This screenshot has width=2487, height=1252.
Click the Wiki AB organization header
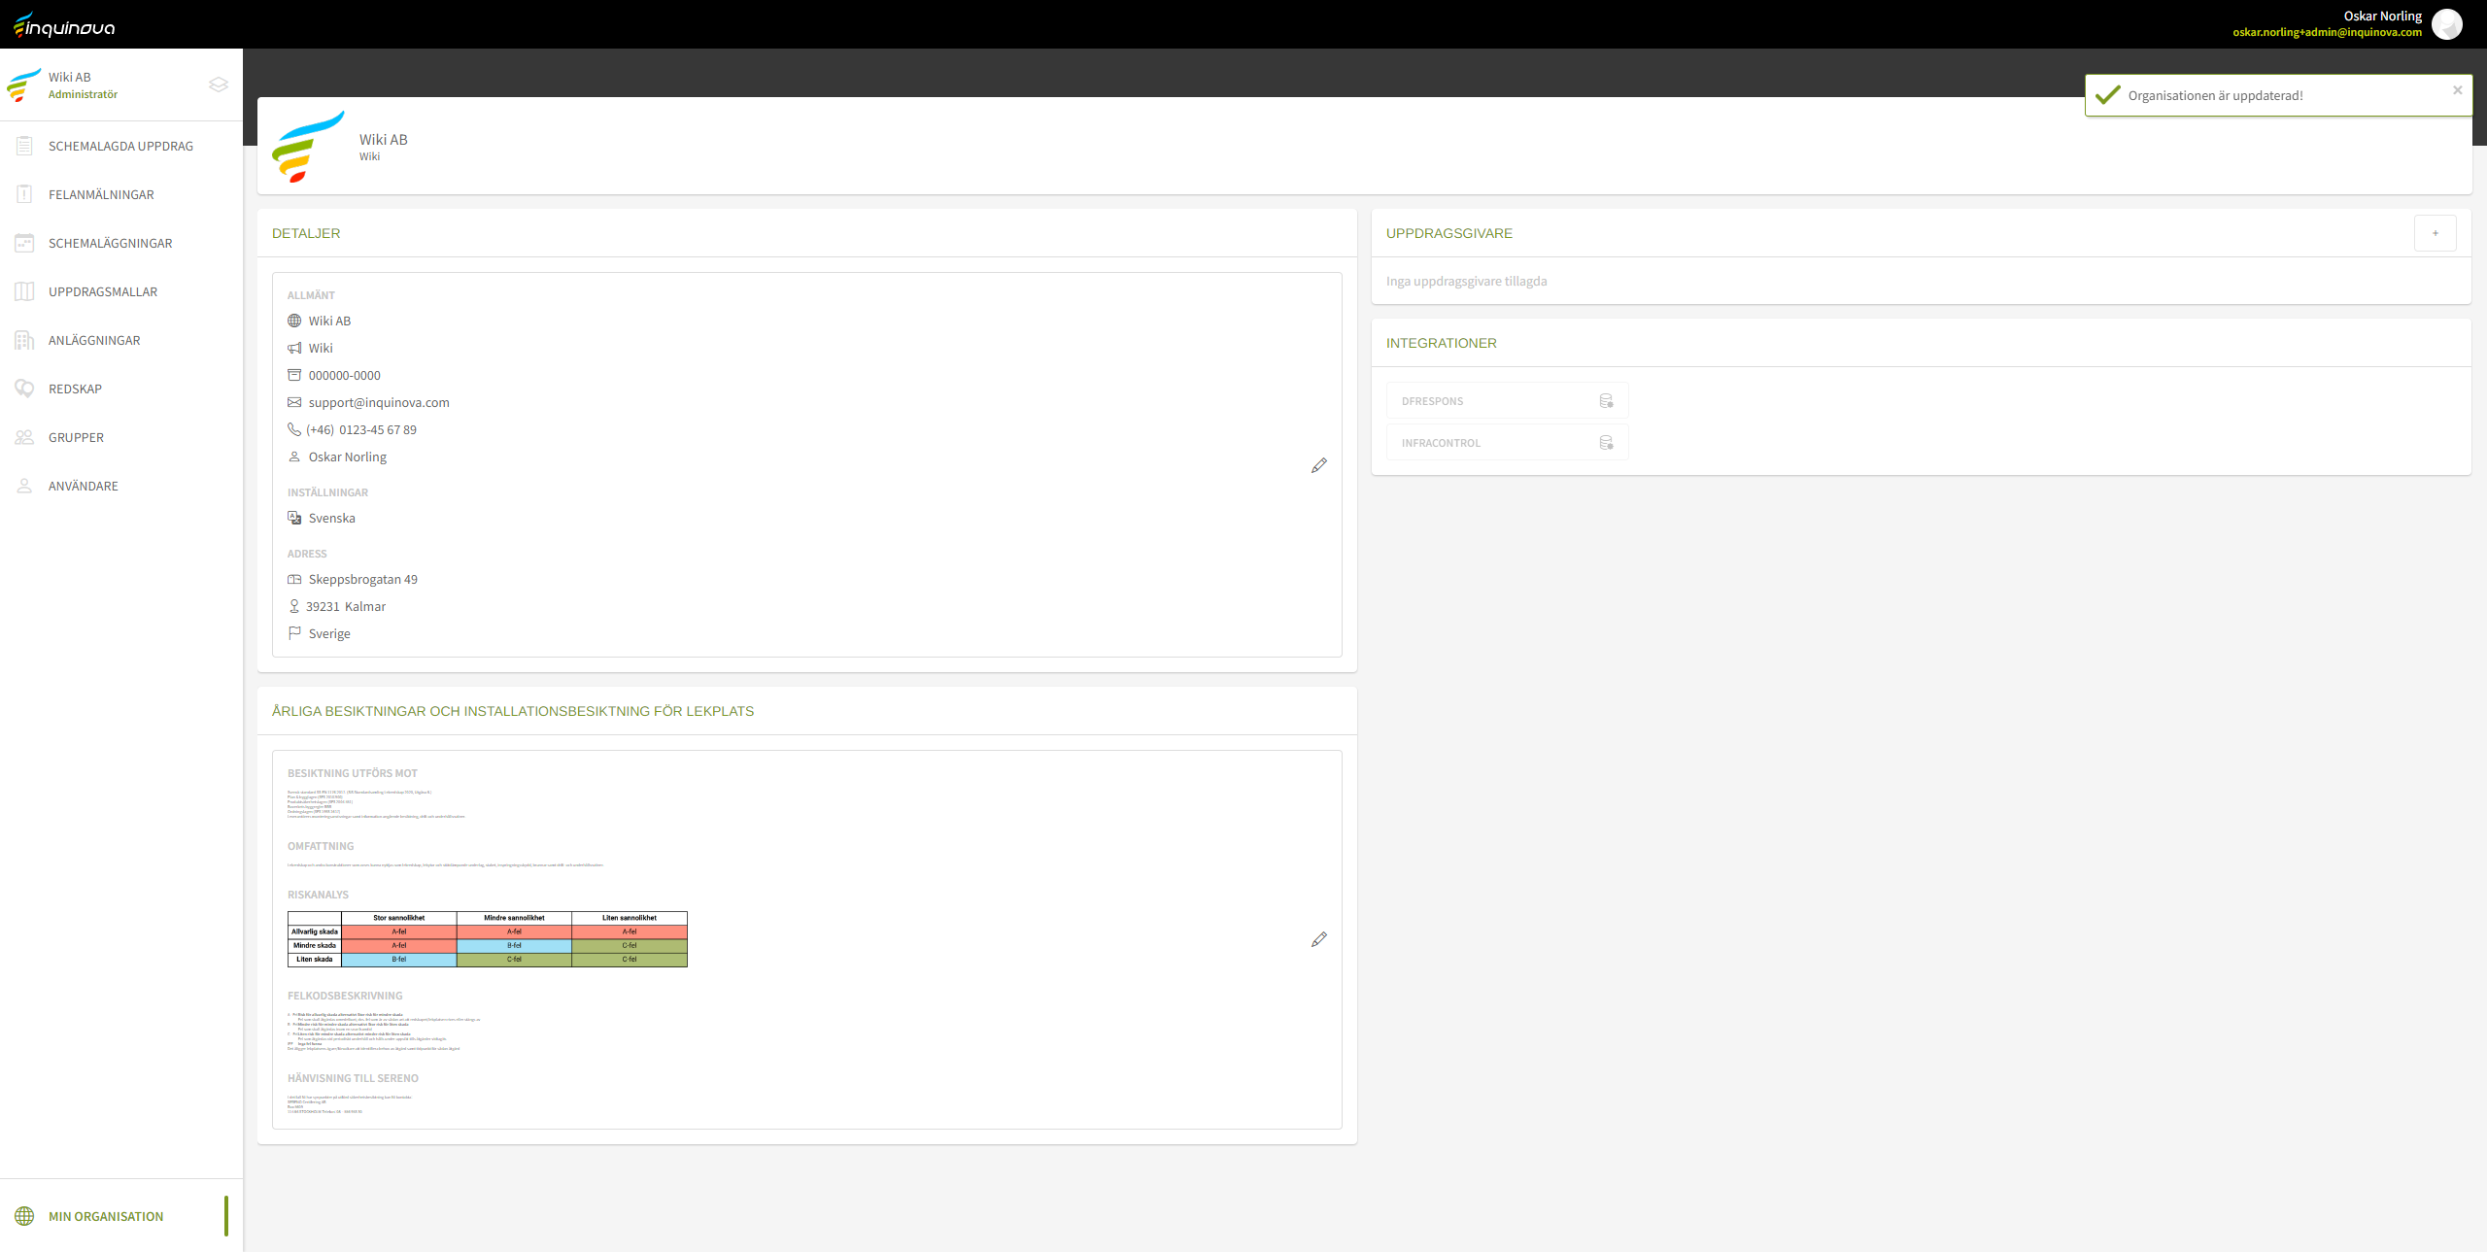coord(384,139)
